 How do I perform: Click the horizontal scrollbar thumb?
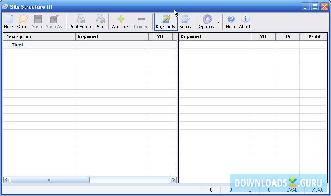click(50, 180)
